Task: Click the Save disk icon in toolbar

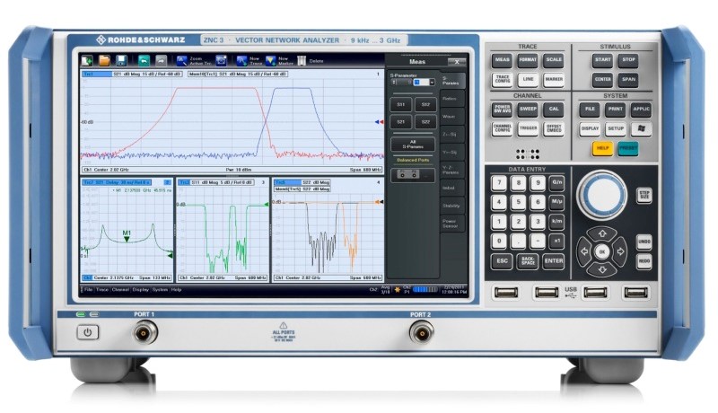Action: [121, 61]
